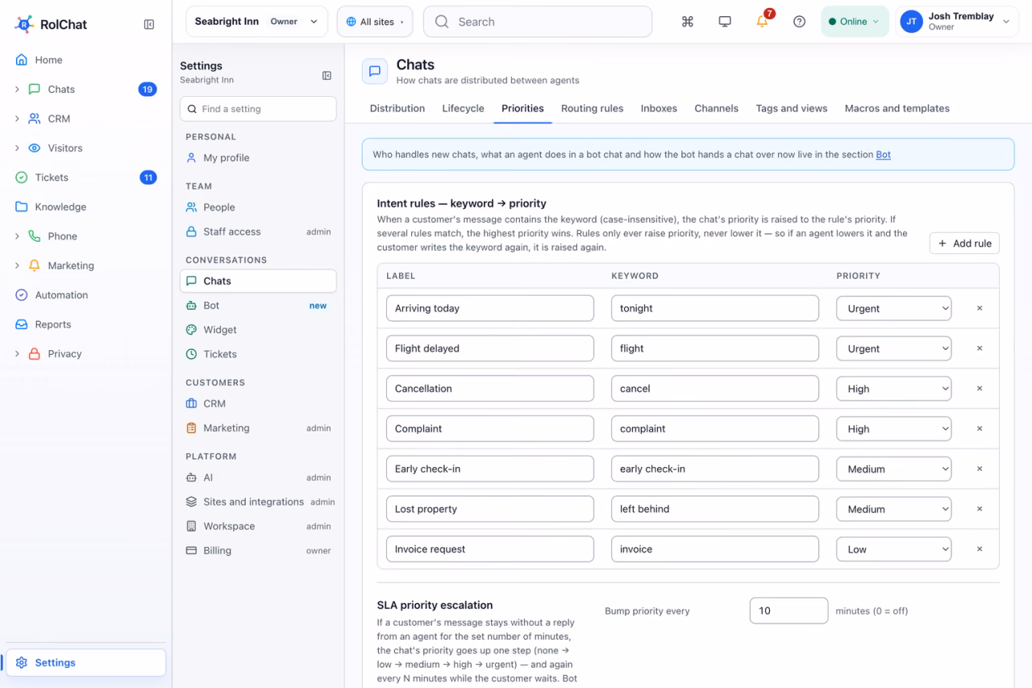
Task: Remove the Complaint rule
Action: 980,429
